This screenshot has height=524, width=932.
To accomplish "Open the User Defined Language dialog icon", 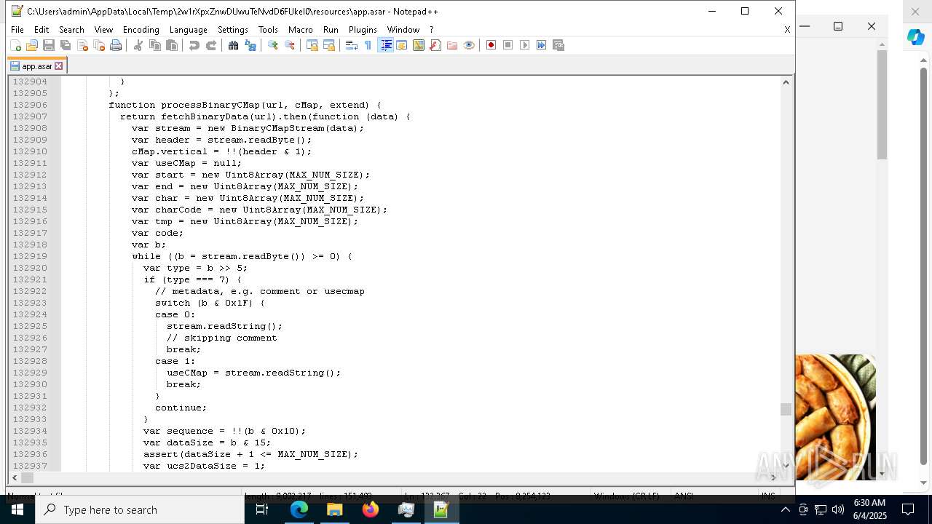I will (402, 45).
